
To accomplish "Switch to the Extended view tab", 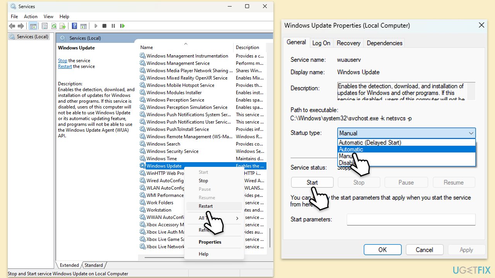I will pyautogui.click(x=69, y=265).
